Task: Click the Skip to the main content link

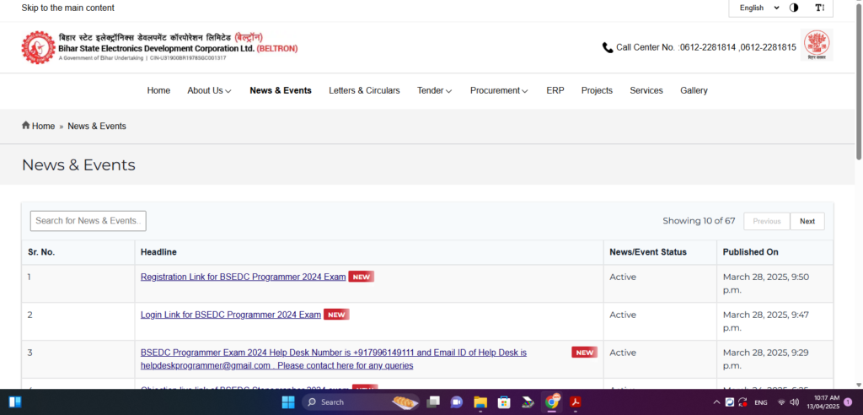Action: pyautogui.click(x=68, y=8)
